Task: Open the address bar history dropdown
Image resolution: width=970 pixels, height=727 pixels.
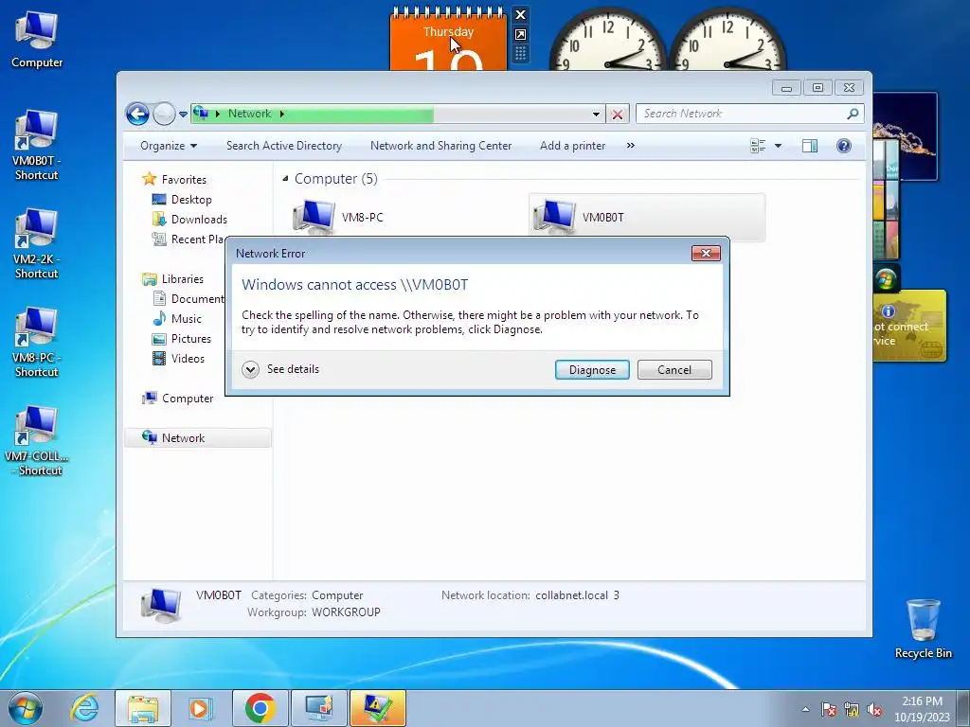Action: click(596, 114)
